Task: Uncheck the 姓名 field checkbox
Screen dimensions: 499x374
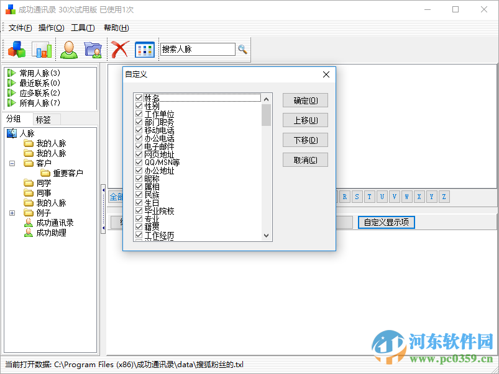Action: pyautogui.click(x=137, y=97)
